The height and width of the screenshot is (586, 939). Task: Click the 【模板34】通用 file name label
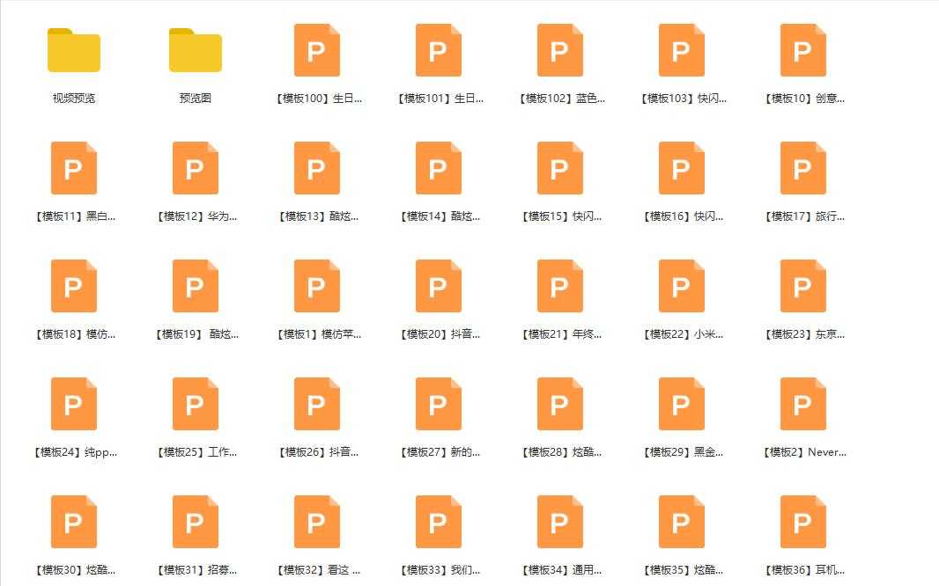click(559, 569)
